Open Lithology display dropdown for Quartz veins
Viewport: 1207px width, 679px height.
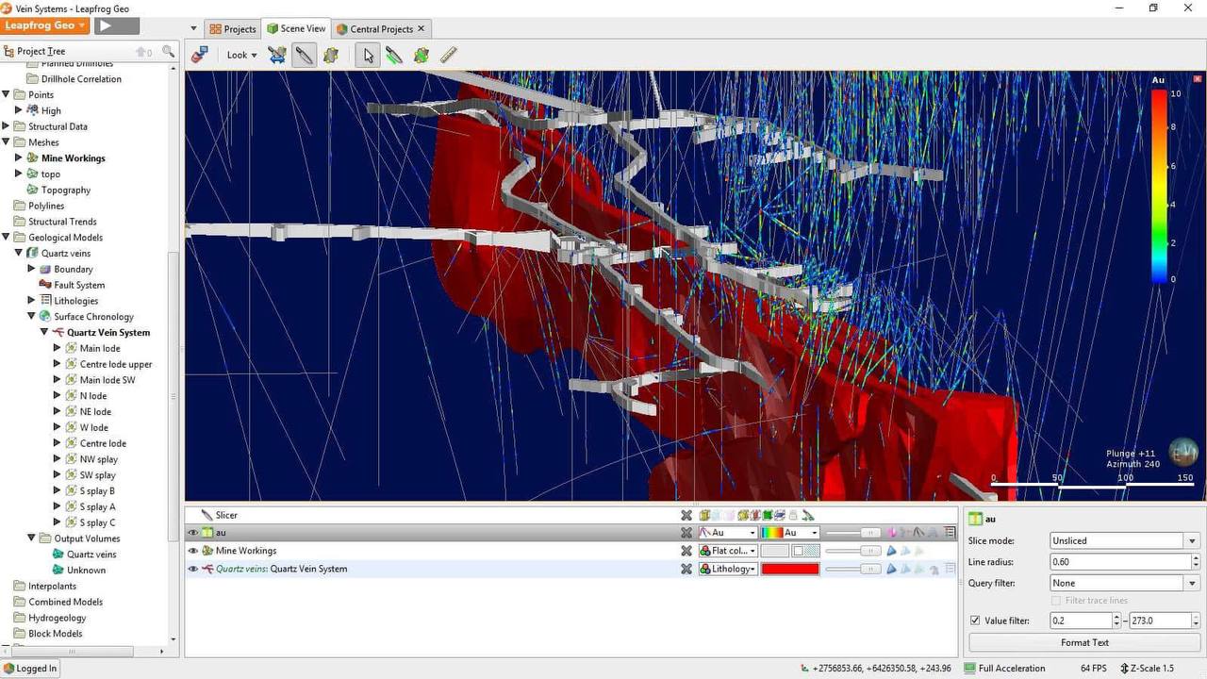coord(728,569)
